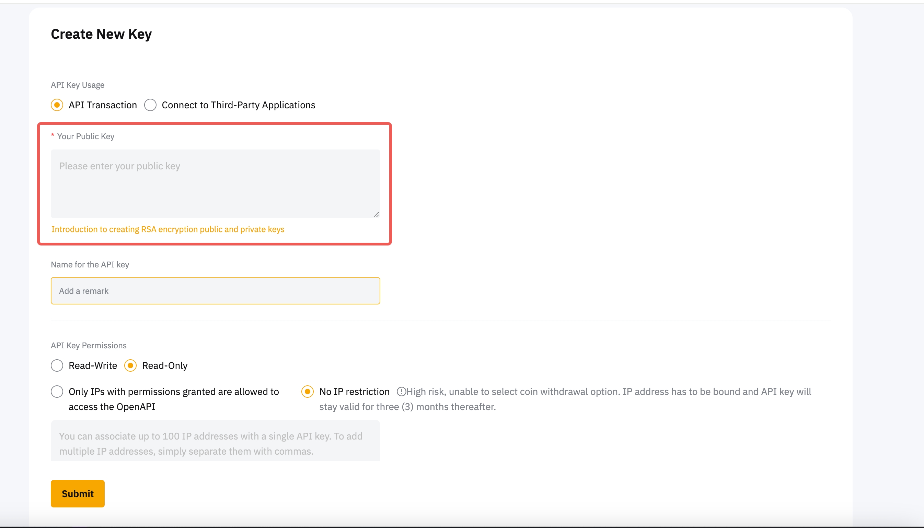Click the Submit button
This screenshot has width=924, height=528.
[x=78, y=494]
